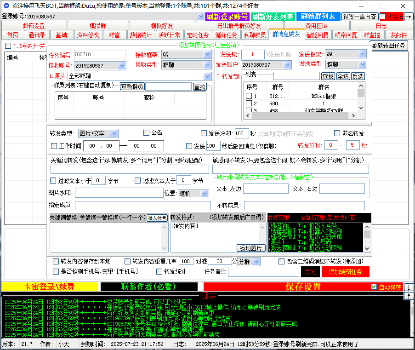Toggle the 自动保存 checkbox
The image size is (415, 350).
click(374, 287)
